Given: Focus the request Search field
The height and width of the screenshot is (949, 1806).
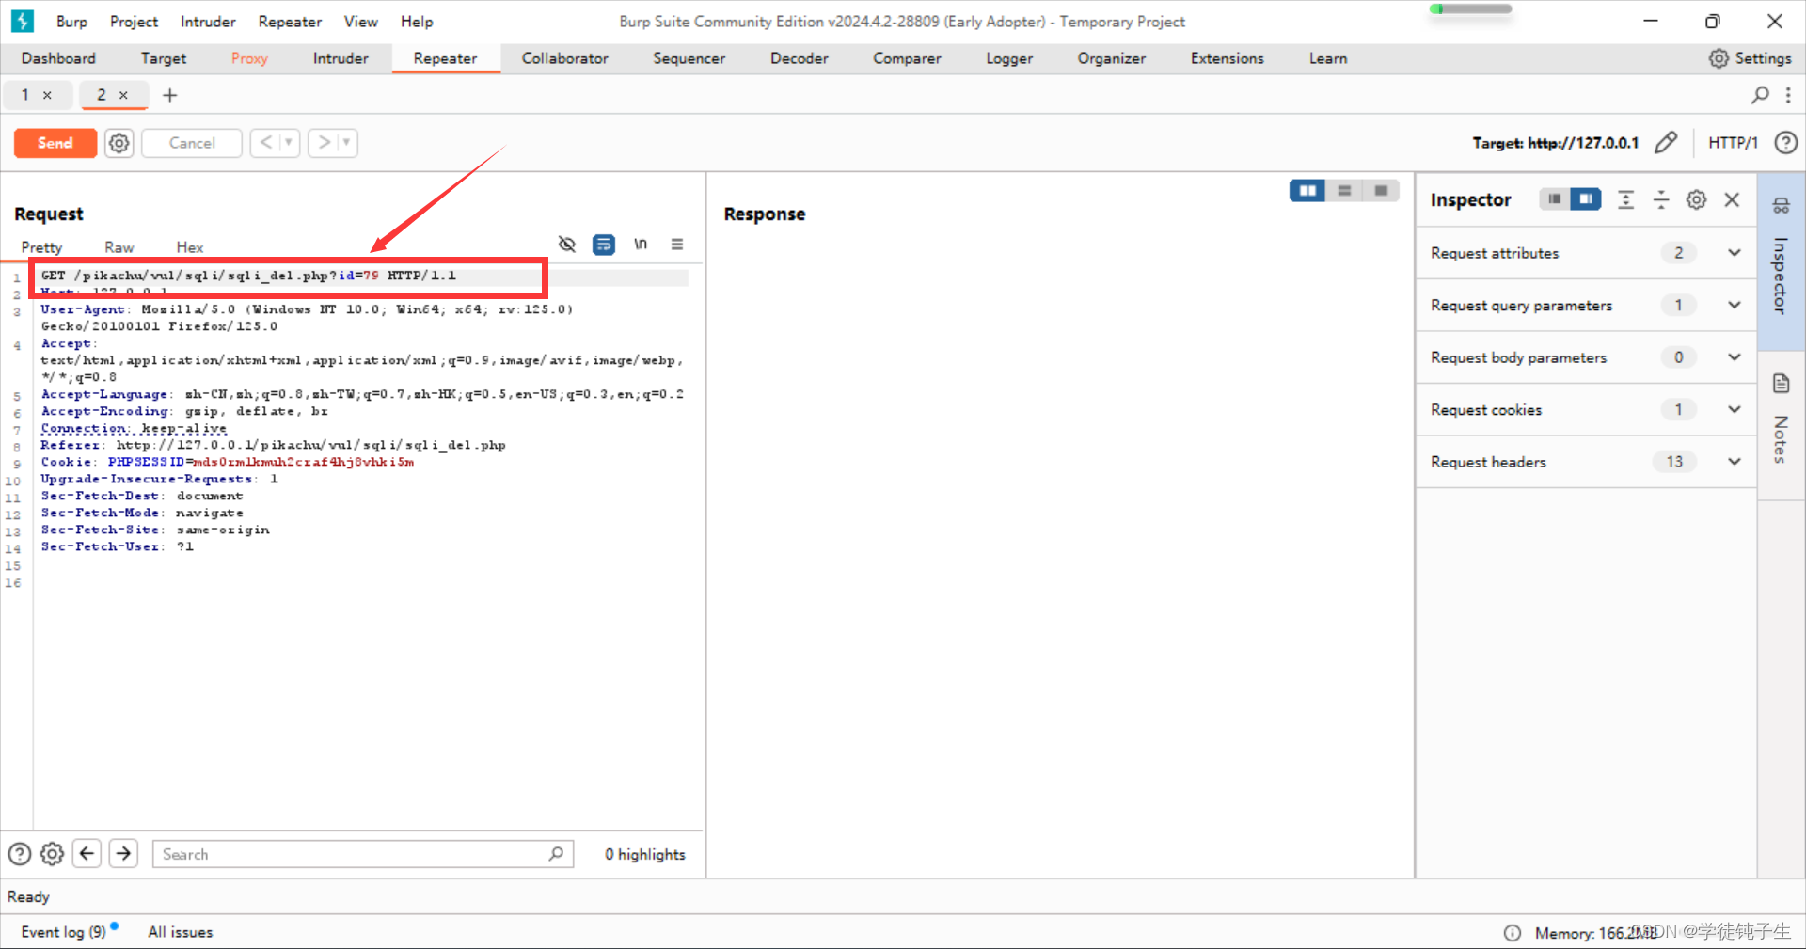Looking at the screenshot, I should [x=362, y=854].
